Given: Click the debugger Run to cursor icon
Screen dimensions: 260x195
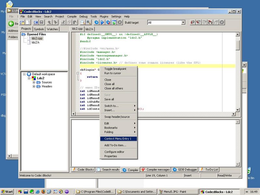Looking at the screenshot, I should 199,22.
